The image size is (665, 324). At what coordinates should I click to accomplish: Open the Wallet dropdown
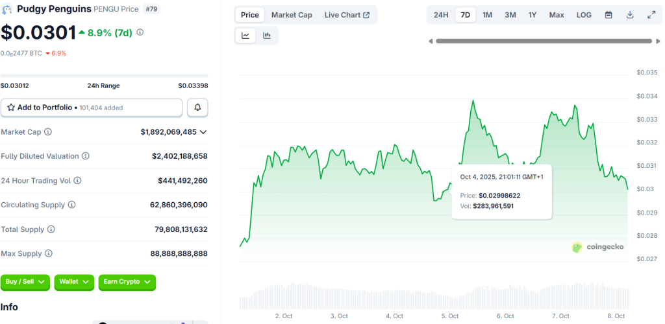[74, 282]
